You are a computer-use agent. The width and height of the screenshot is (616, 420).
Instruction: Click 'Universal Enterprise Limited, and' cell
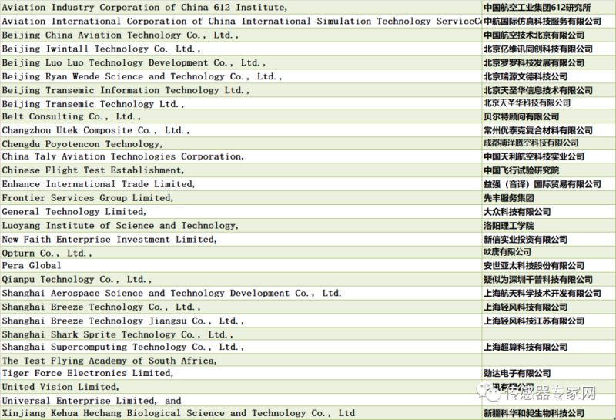click(241, 400)
